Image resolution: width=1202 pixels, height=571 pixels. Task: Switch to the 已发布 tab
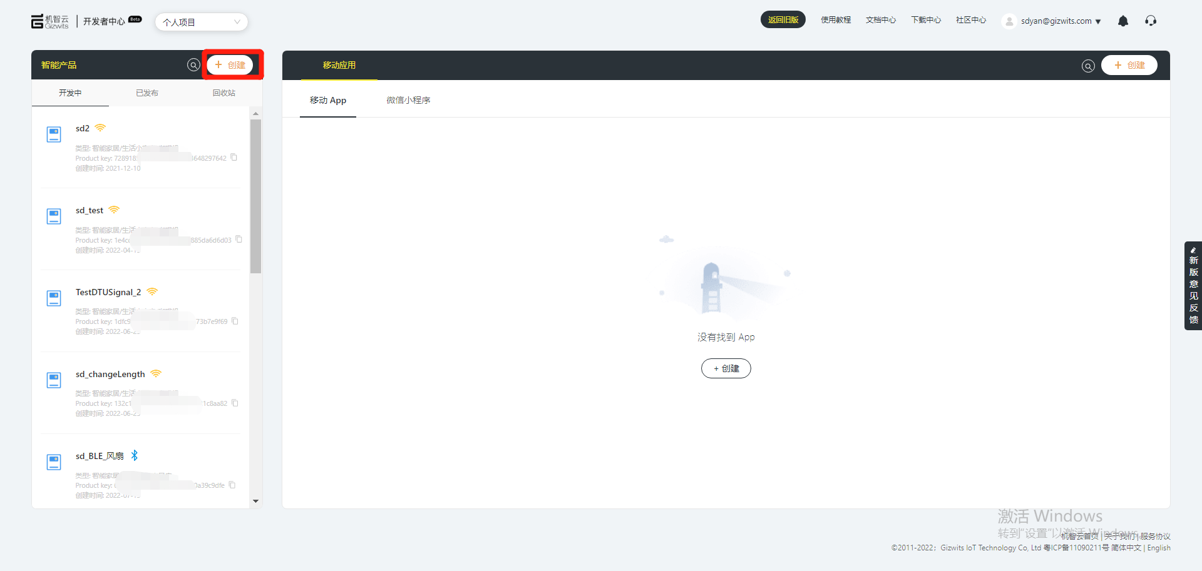click(x=147, y=93)
